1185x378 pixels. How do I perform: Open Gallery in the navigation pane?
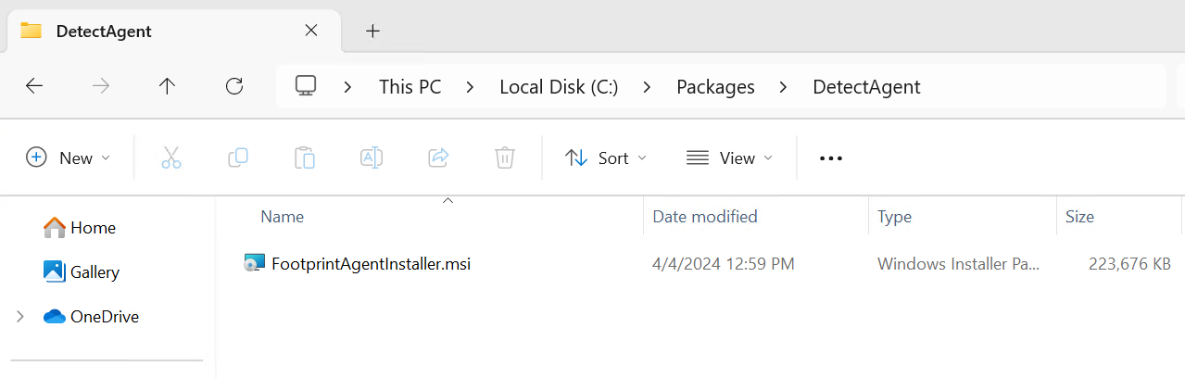coord(82,272)
